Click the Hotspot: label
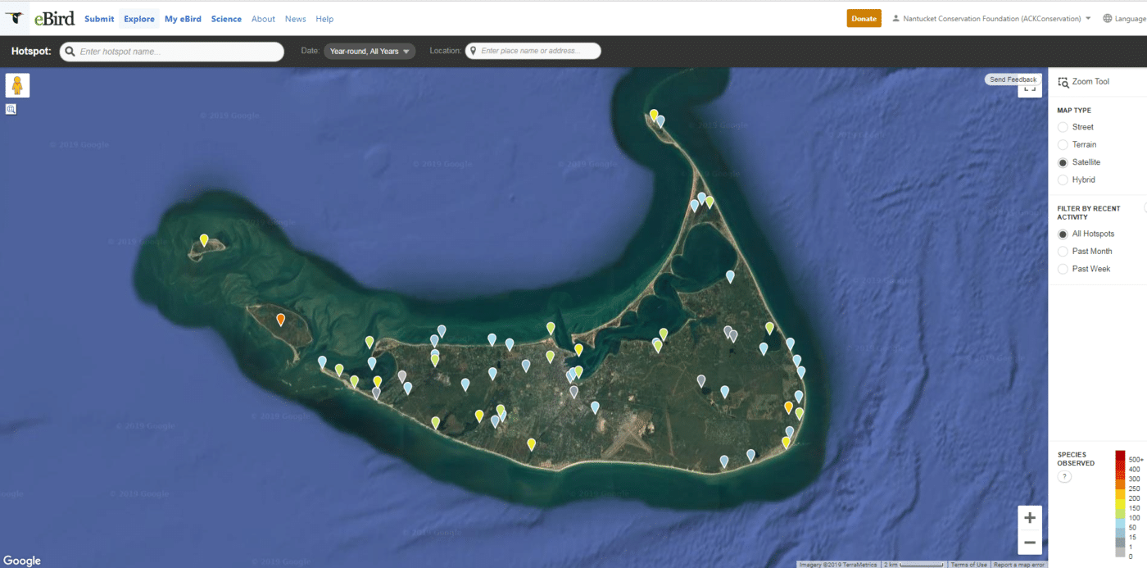Image resolution: width=1147 pixels, height=568 pixels. pyautogui.click(x=31, y=51)
